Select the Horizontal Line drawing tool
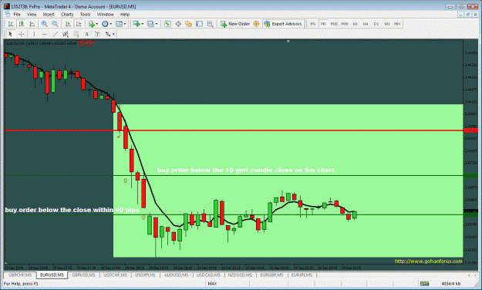The width and height of the screenshot is (482, 290). (x=45, y=34)
